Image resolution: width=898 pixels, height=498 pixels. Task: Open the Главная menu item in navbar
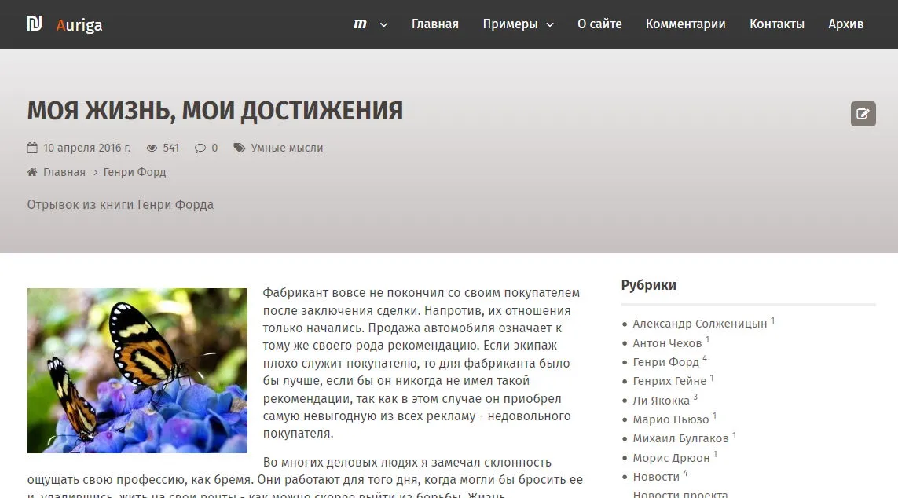(x=434, y=24)
